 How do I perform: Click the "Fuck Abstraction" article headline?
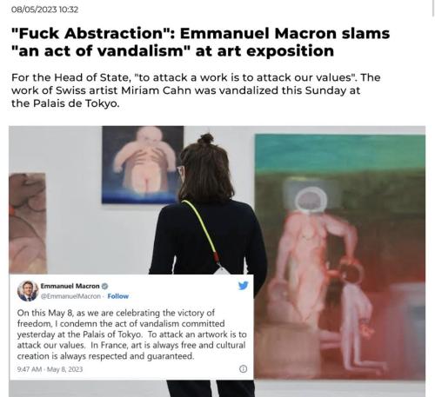(200, 42)
